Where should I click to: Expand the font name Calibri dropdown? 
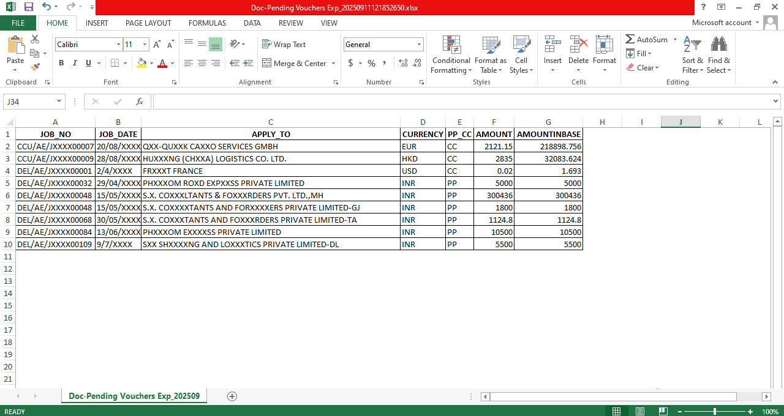[x=118, y=45]
